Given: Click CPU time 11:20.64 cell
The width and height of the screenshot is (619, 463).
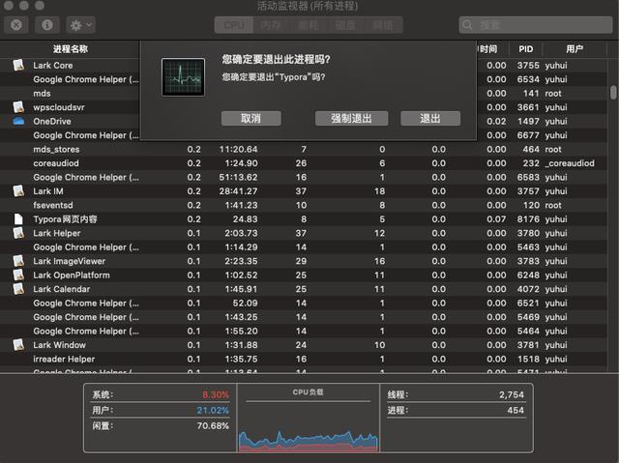Looking at the screenshot, I should pyautogui.click(x=239, y=150).
